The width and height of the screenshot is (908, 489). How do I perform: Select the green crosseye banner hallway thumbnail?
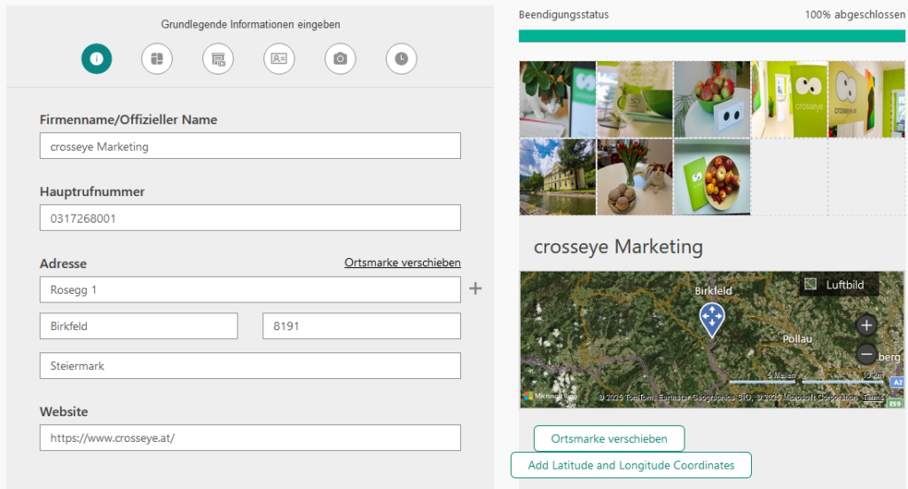[x=789, y=99]
